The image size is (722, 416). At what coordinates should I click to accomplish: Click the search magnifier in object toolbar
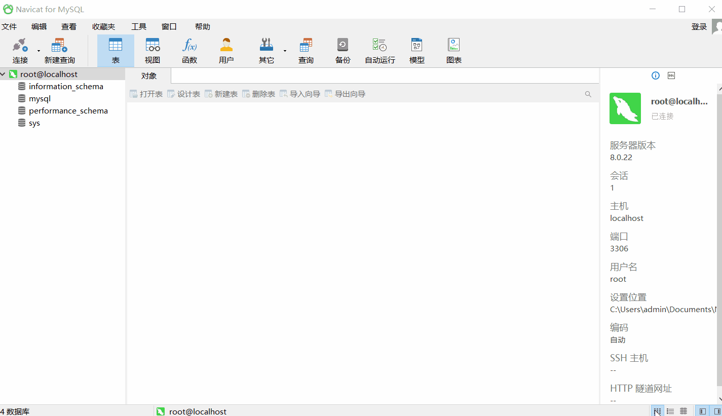pyautogui.click(x=588, y=94)
